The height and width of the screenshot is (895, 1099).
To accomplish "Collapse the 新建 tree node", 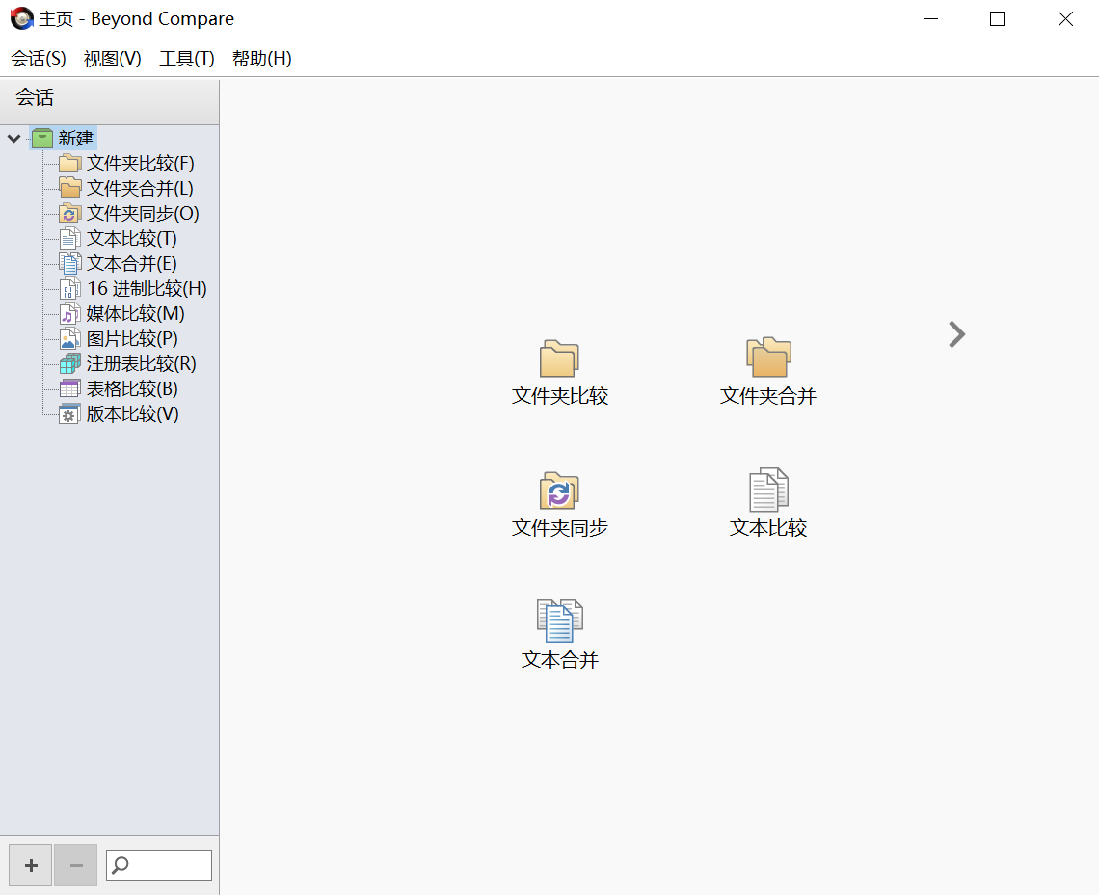I will [x=13, y=138].
